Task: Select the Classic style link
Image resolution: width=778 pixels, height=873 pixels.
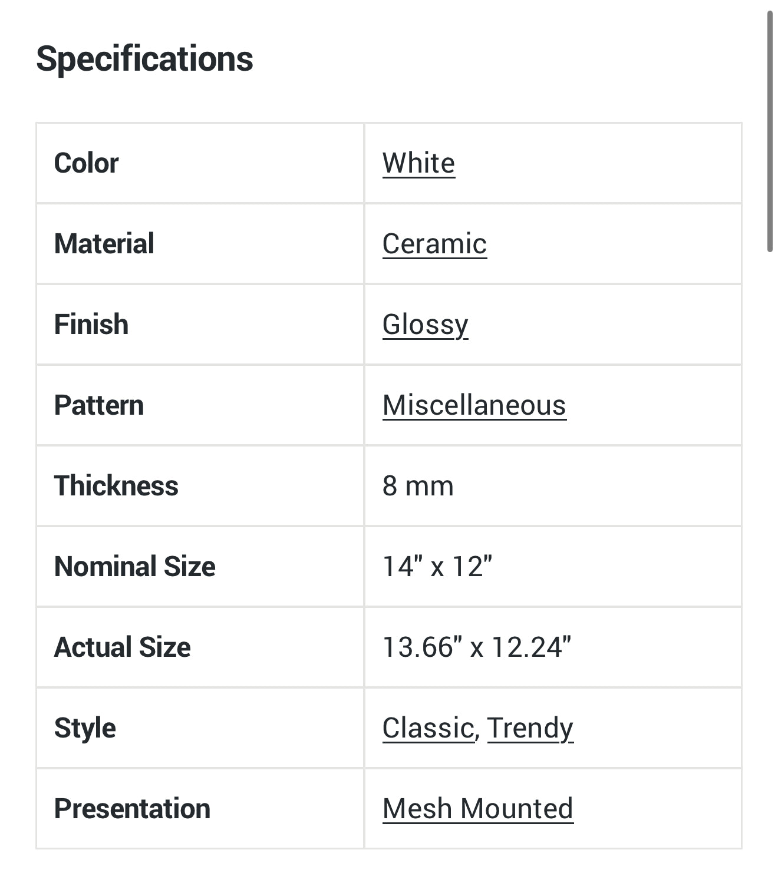Action: coord(428,728)
